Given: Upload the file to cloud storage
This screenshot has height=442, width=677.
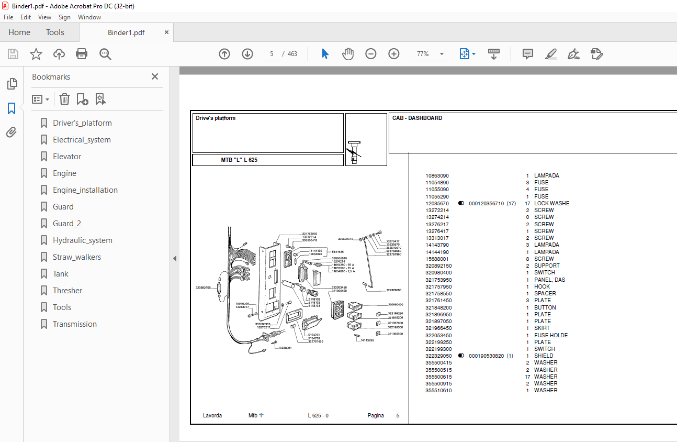Looking at the screenshot, I should coord(59,54).
